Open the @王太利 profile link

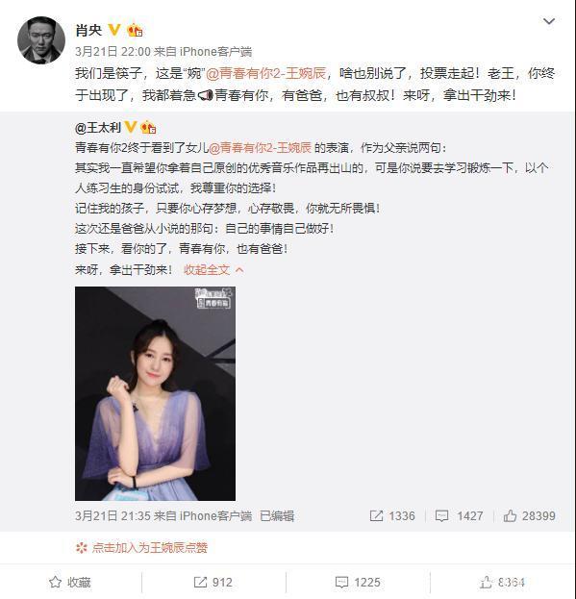98,127
